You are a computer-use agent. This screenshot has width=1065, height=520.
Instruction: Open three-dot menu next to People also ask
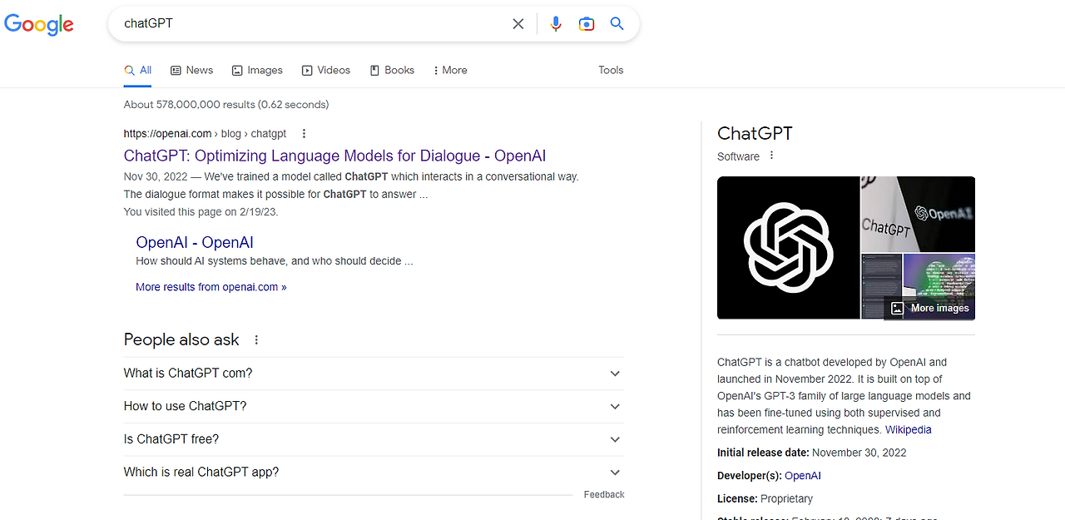(x=256, y=339)
